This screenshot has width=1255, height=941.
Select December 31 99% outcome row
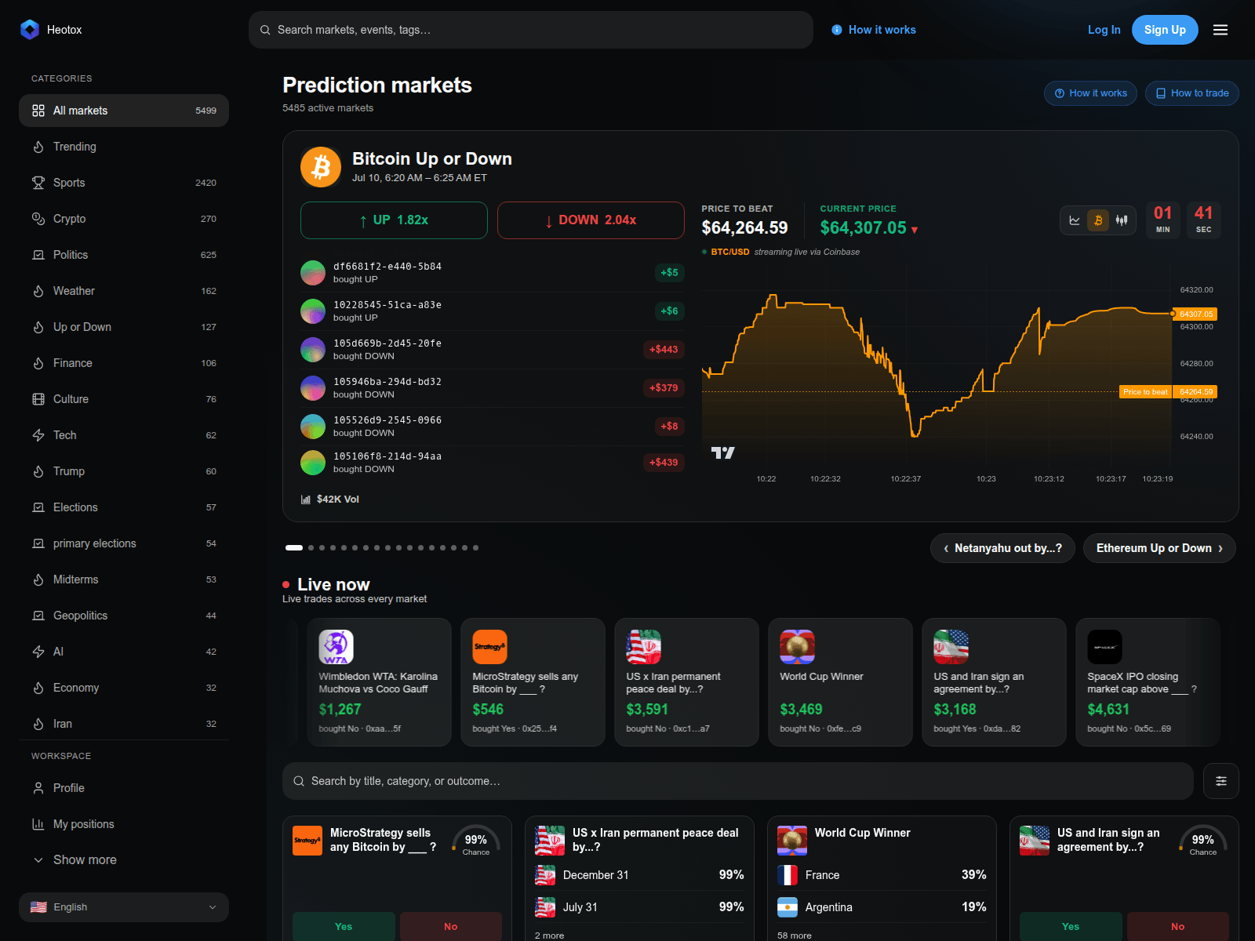tap(639, 875)
